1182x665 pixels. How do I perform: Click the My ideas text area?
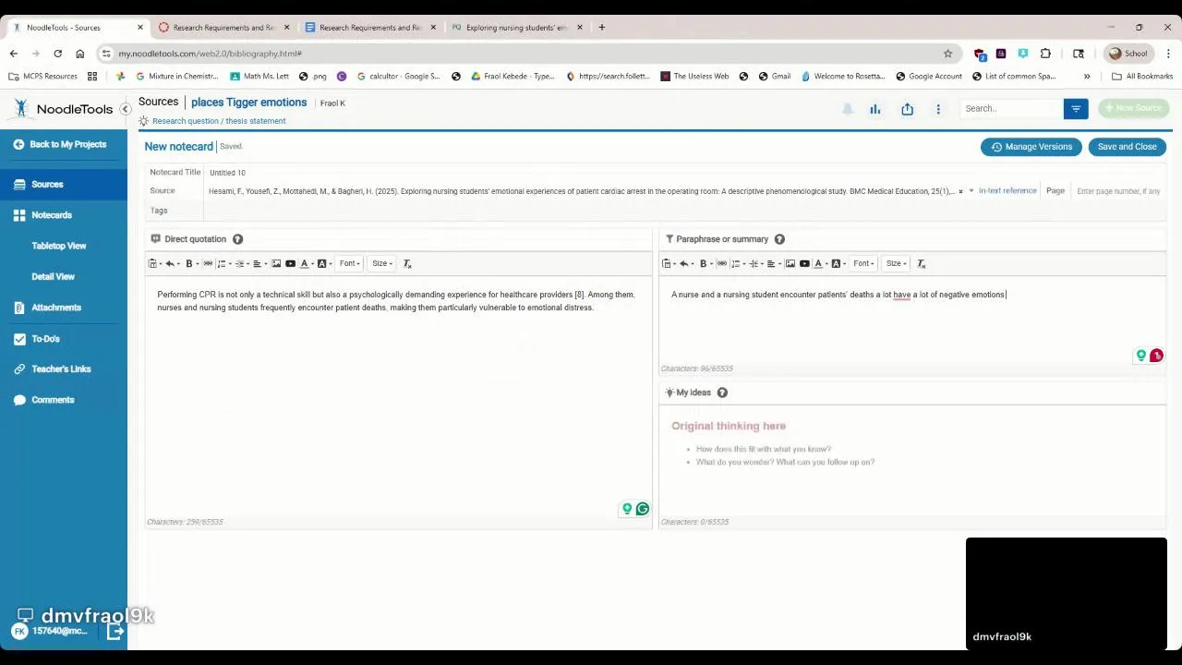(912, 459)
